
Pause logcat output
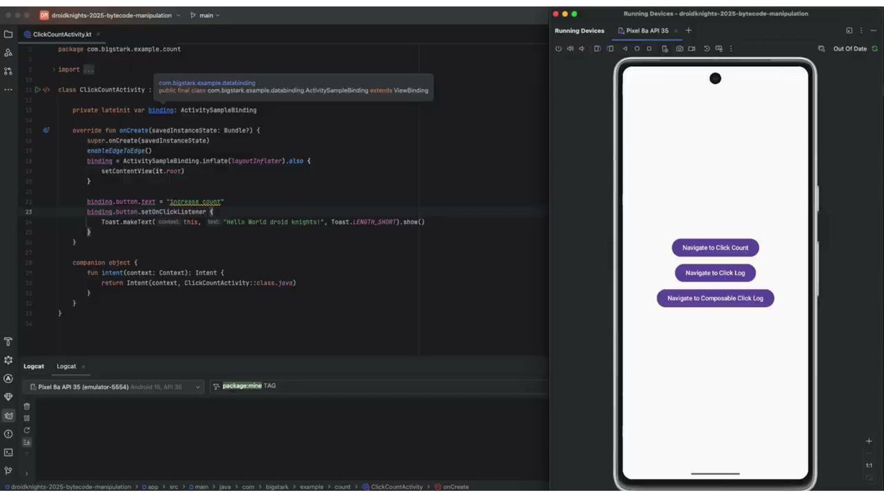[27, 418]
